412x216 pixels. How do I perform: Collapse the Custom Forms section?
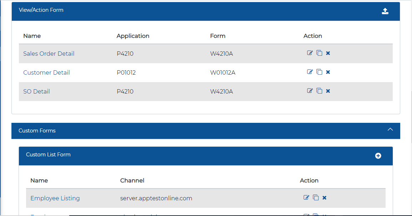(390, 130)
